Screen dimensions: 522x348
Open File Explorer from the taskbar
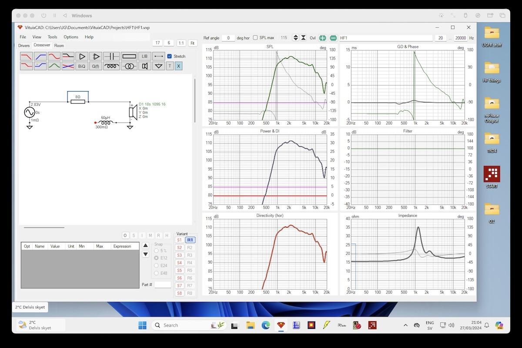pos(250,325)
